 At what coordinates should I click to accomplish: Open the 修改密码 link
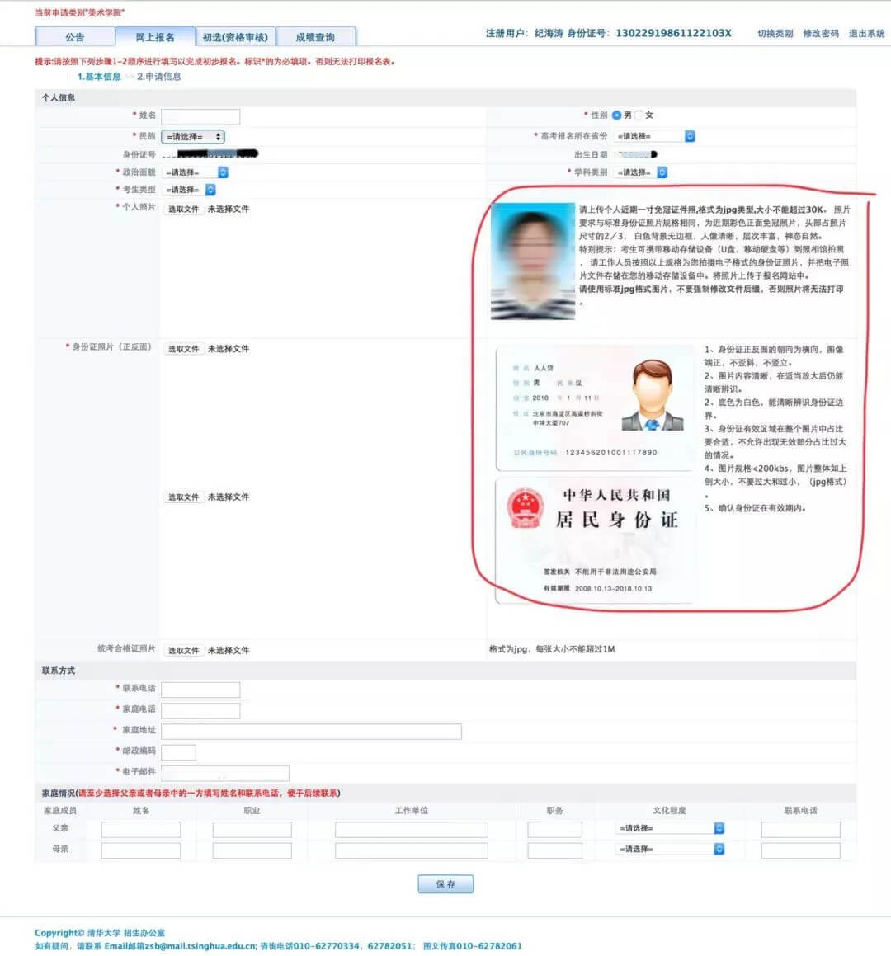[820, 34]
